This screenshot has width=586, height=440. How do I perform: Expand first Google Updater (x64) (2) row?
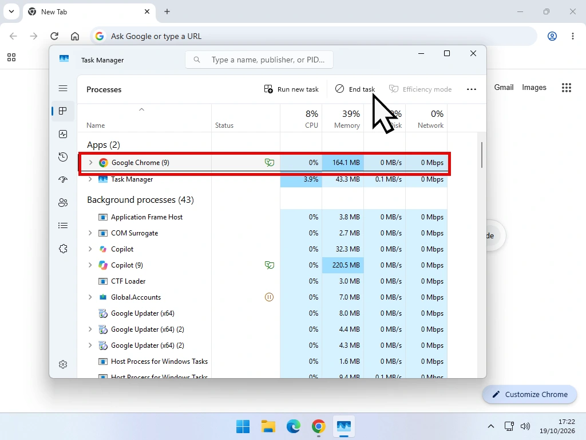90,329
